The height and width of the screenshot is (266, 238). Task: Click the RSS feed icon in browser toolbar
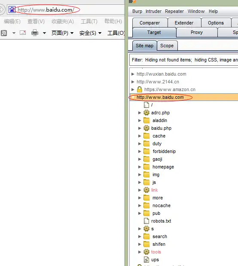click(4, 33)
